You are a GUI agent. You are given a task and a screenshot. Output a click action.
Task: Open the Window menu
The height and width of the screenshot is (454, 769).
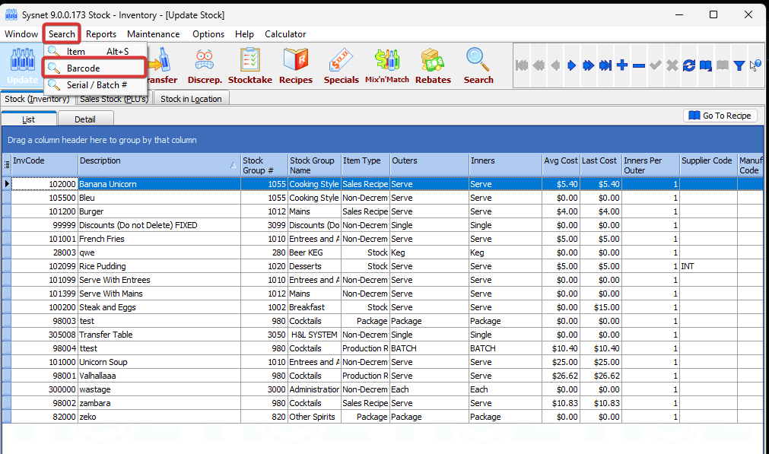(21, 33)
